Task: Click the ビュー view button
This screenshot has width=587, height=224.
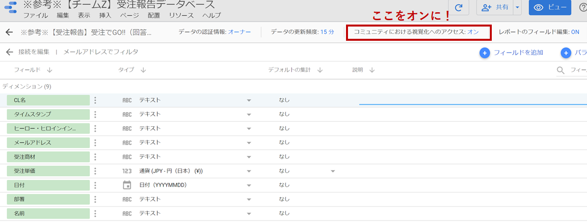Action: click(x=550, y=7)
